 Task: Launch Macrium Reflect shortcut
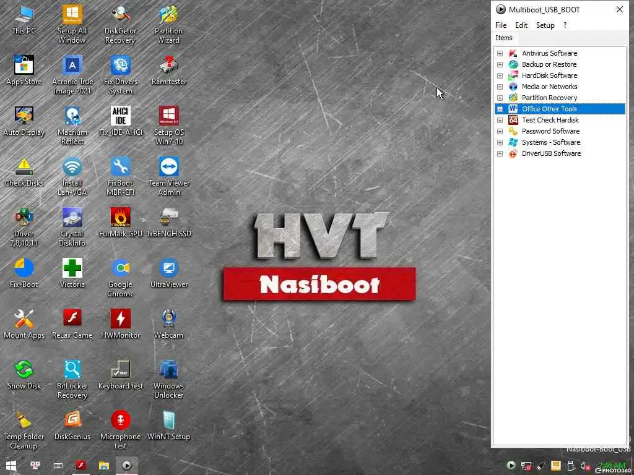[x=72, y=126]
